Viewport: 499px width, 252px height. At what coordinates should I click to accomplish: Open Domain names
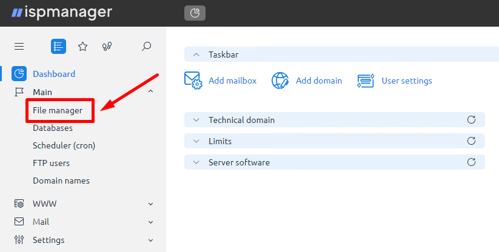coord(61,181)
